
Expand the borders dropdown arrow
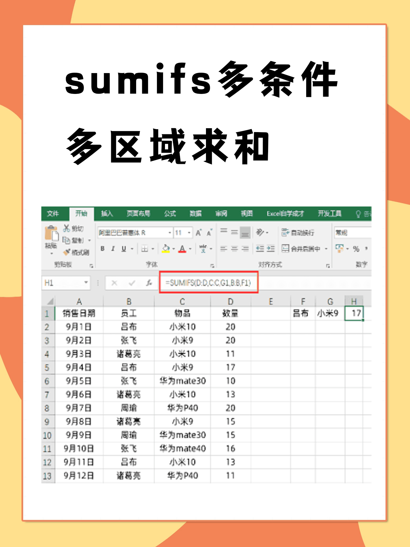point(153,249)
